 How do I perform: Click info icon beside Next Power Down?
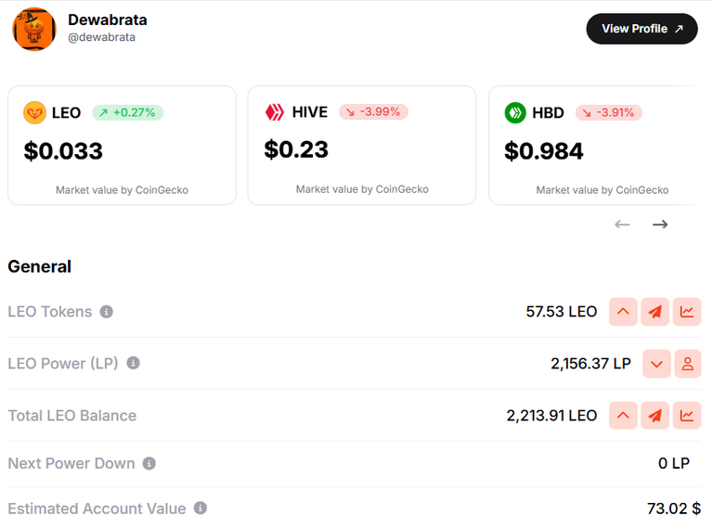[149, 463]
